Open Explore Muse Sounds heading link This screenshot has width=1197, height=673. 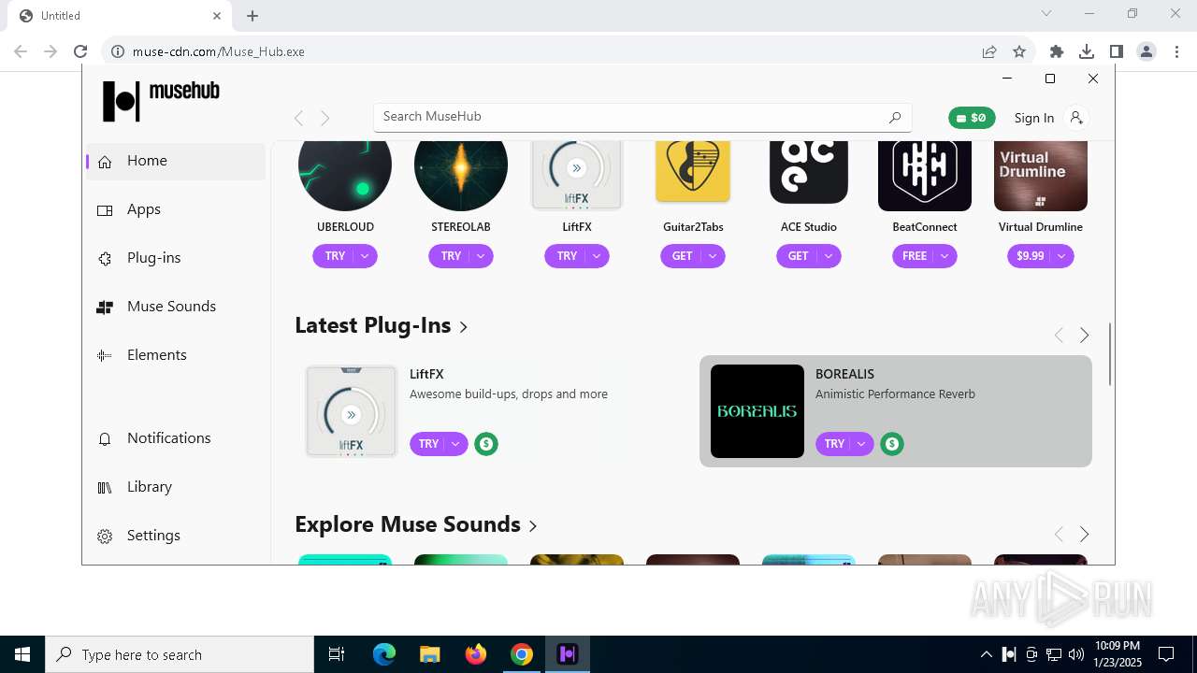click(x=416, y=524)
